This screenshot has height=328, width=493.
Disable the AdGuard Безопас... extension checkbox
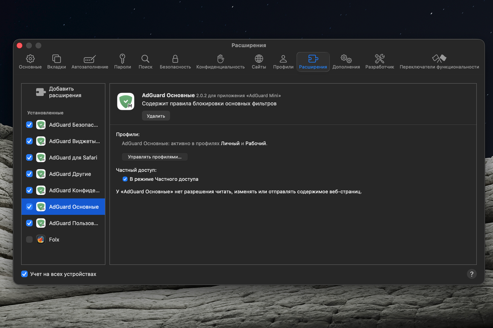(29, 125)
